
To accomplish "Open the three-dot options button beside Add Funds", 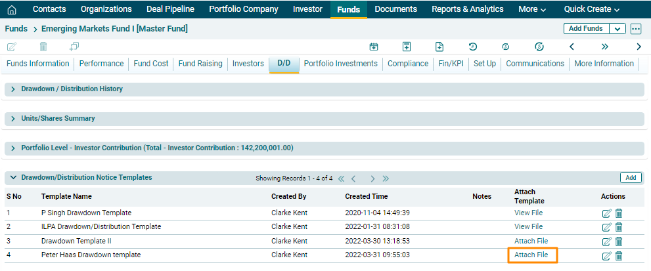I will tap(635, 29).
